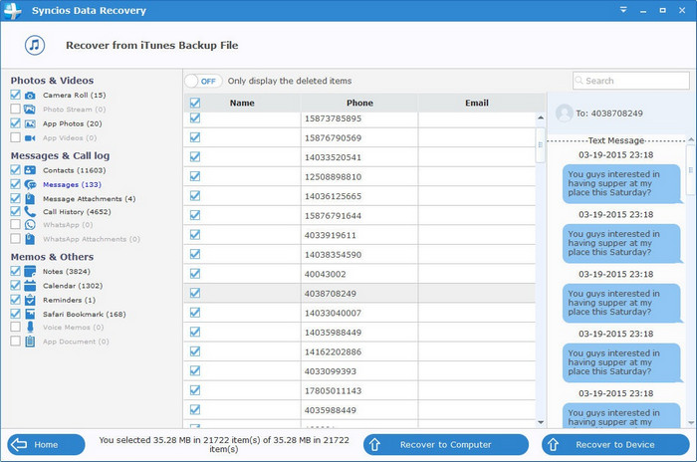Open Calendar (1302) category
Image resolution: width=697 pixels, height=462 pixels.
[x=73, y=286]
